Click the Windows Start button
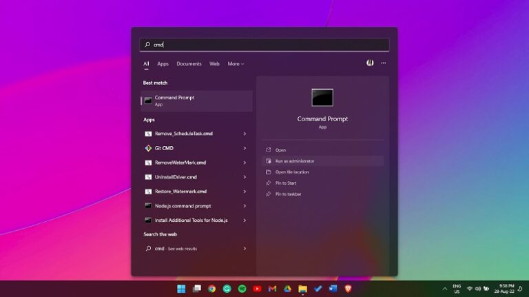Image resolution: width=529 pixels, height=297 pixels. [181, 289]
